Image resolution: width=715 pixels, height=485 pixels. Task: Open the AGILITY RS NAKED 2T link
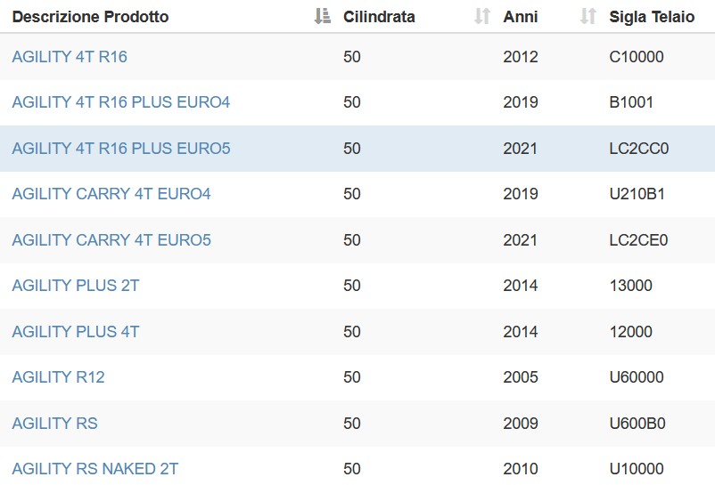[95, 469]
